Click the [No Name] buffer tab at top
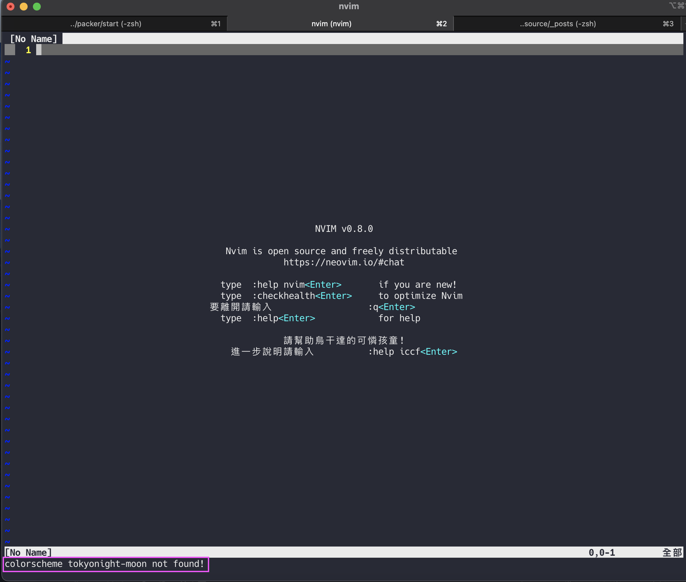The image size is (686, 582). pos(33,39)
